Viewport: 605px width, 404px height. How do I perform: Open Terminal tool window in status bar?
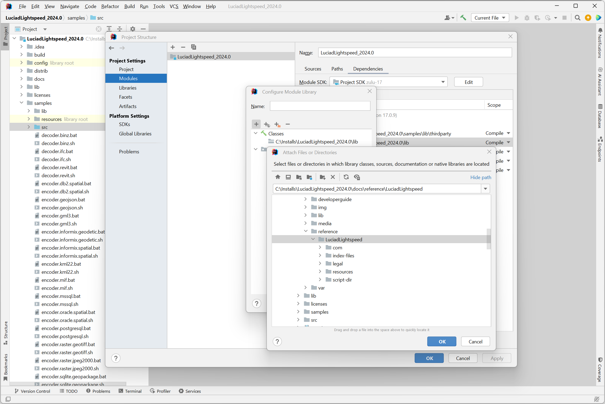pyautogui.click(x=130, y=391)
